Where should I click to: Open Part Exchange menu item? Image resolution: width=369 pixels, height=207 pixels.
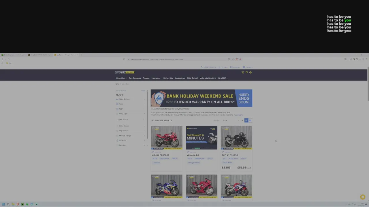coord(135,78)
